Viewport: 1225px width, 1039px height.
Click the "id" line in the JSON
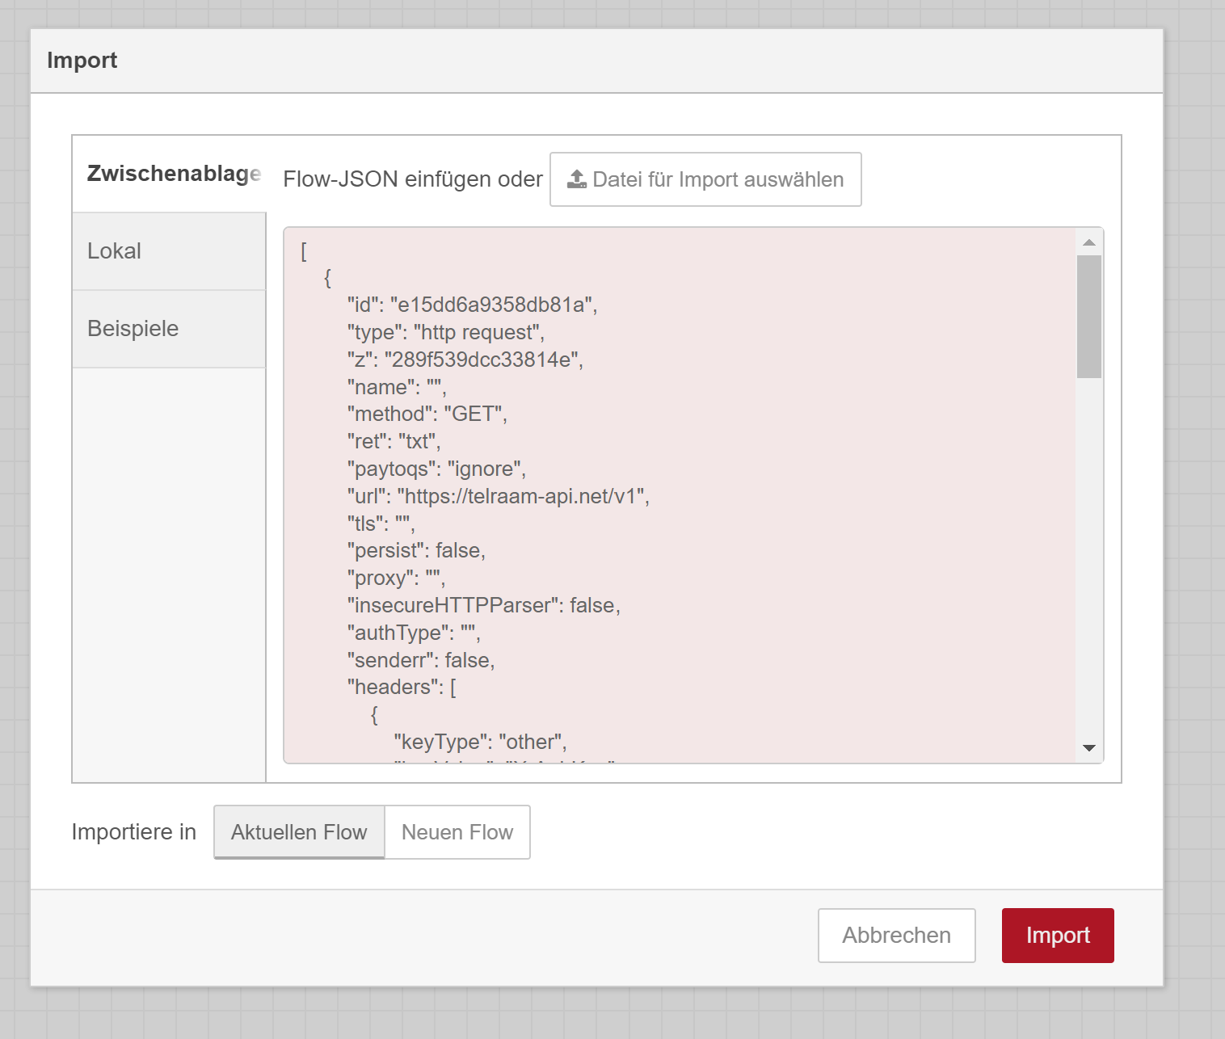coord(472,305)
